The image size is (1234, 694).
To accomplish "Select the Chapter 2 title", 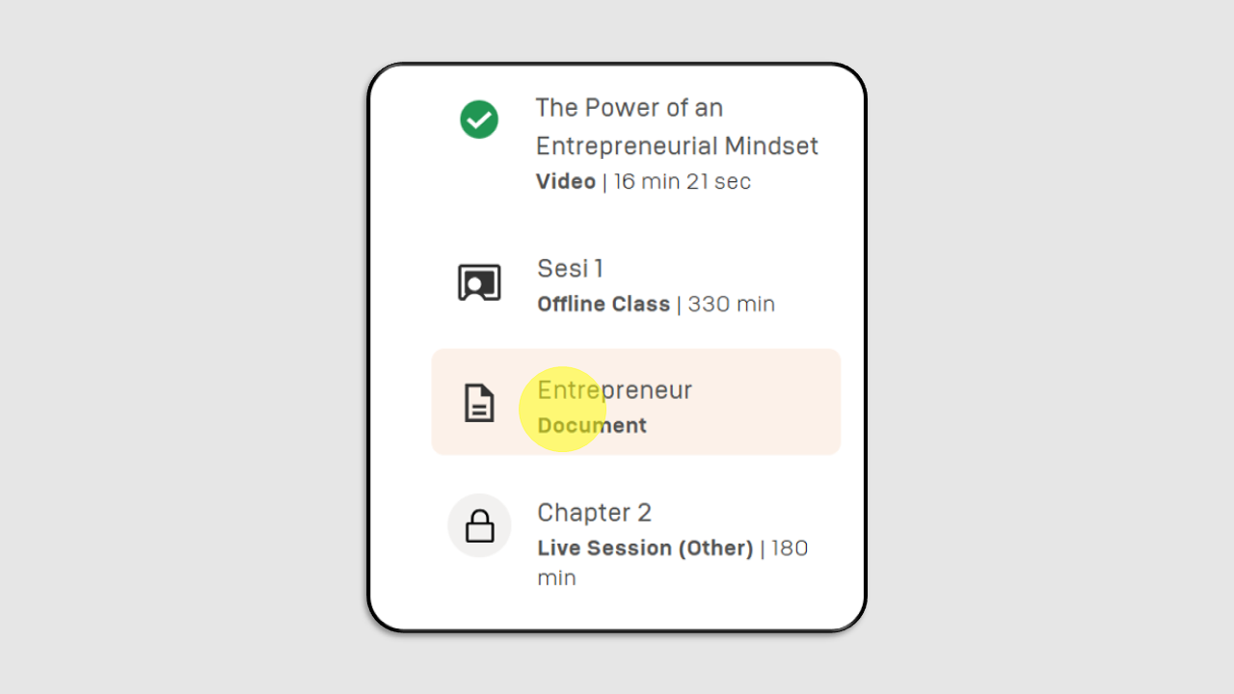I will point(594,512).
